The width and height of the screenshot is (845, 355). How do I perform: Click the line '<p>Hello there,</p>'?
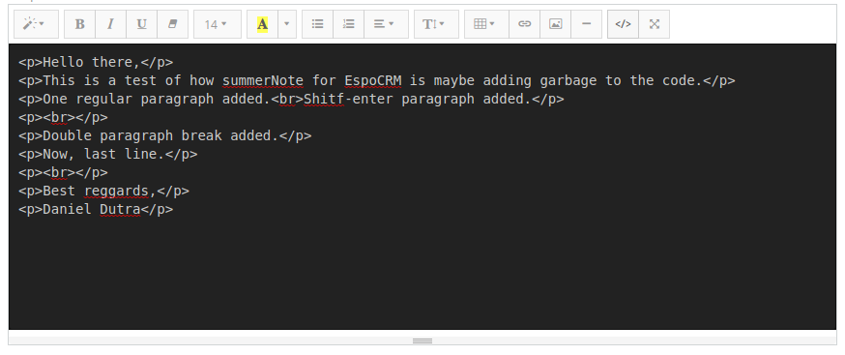[x=96, y=63]
